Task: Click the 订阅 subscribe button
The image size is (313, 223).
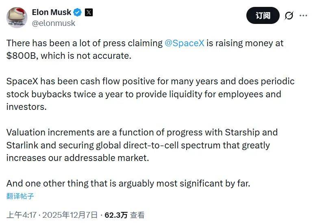Action: pos(263,16)
